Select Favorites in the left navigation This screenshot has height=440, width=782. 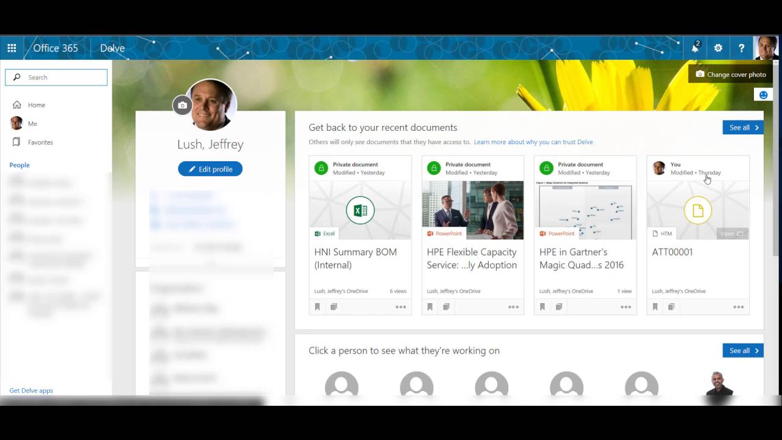40,142
